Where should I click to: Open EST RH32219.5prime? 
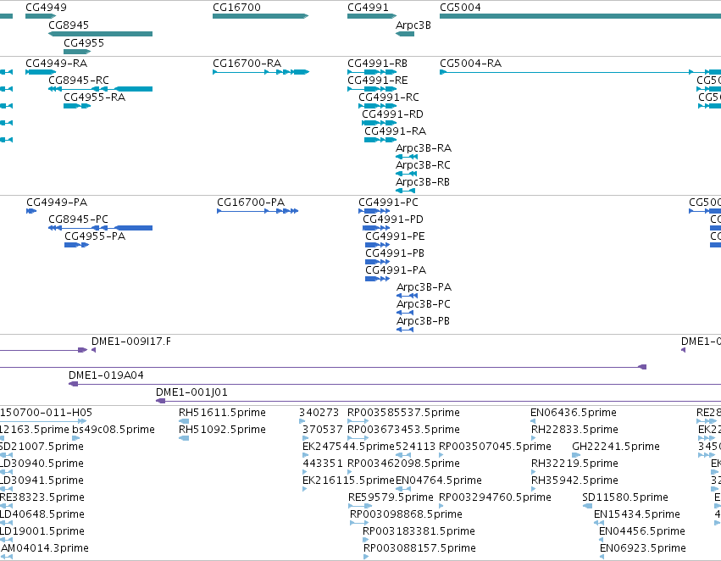(574, 464)
